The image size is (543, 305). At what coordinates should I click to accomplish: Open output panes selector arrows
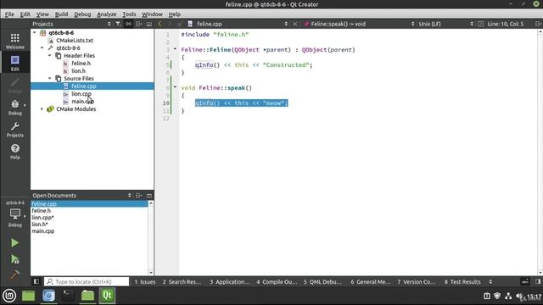coord(490,282)
